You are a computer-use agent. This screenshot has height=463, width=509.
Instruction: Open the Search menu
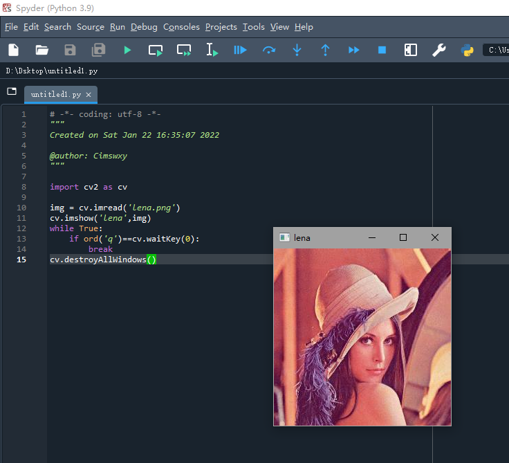point(58,27)
